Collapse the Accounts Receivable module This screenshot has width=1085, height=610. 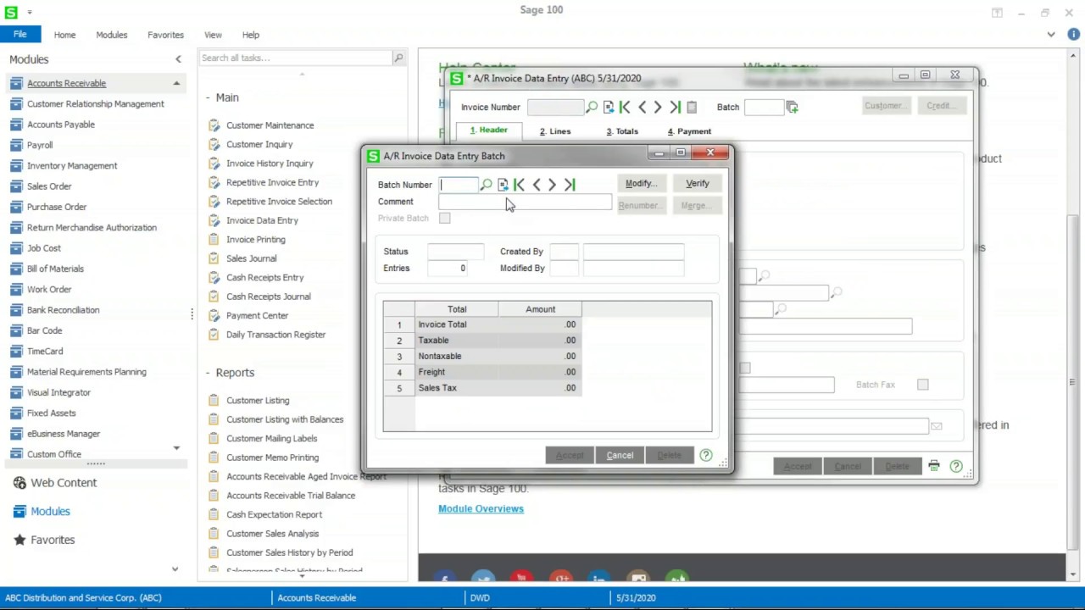tap(176, 83)
